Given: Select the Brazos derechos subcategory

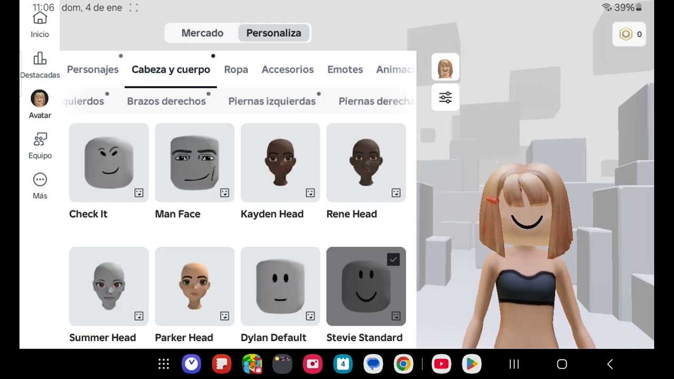Looking at the screenshot, I should click(x=166, y=101).
